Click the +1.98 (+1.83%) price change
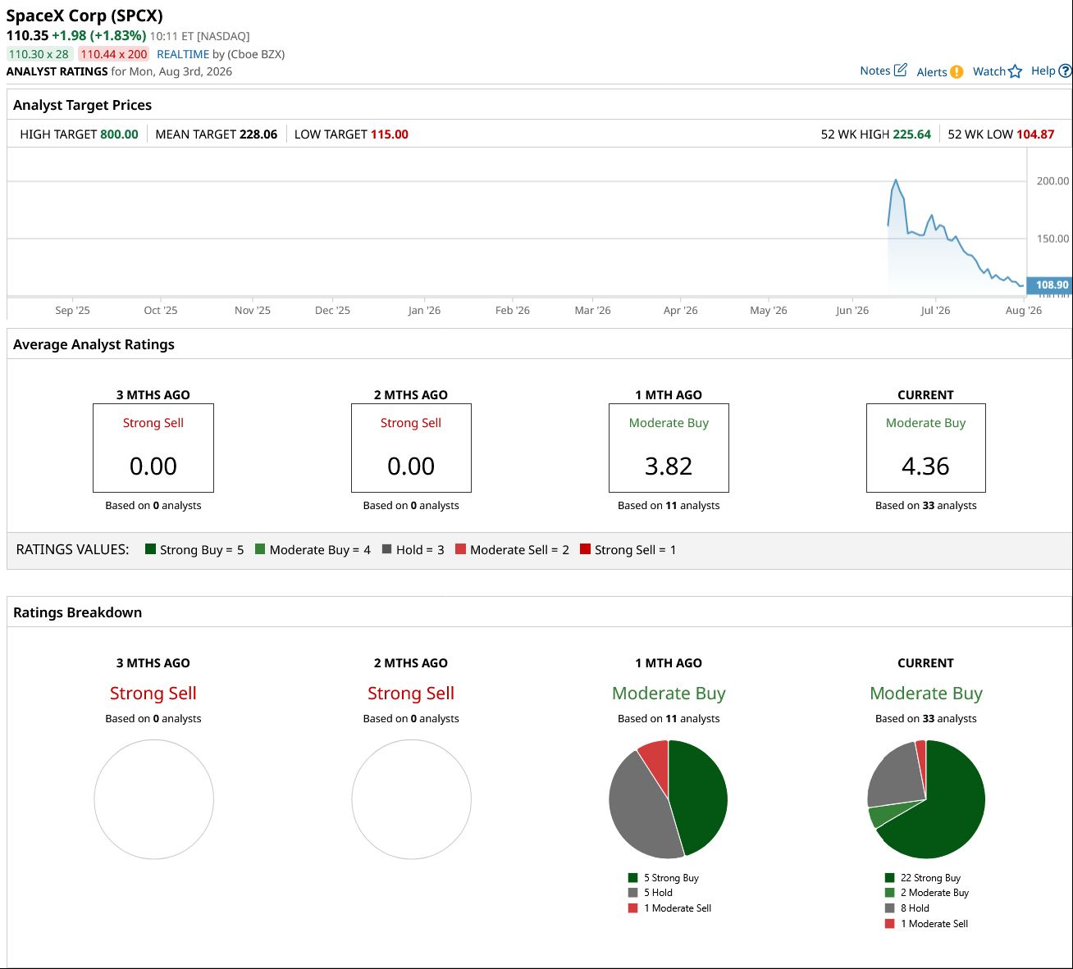Screen dimensions: 1073x969 (x=99, y=35)
